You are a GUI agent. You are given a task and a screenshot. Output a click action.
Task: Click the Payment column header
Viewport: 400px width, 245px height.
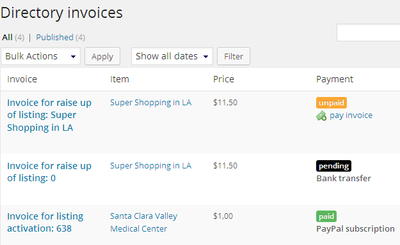point(335,79)
